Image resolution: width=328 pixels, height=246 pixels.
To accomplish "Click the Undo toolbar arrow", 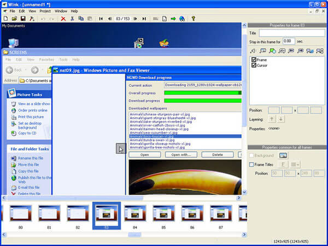I will click(x=43, y=19).
